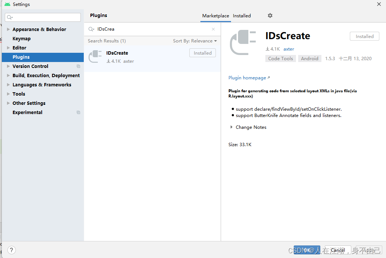This screenshot has width=386, height=258.
Task: Click the IDsCreate plug icon in search results
Action: pyautogui.click(x=95, y=56)
